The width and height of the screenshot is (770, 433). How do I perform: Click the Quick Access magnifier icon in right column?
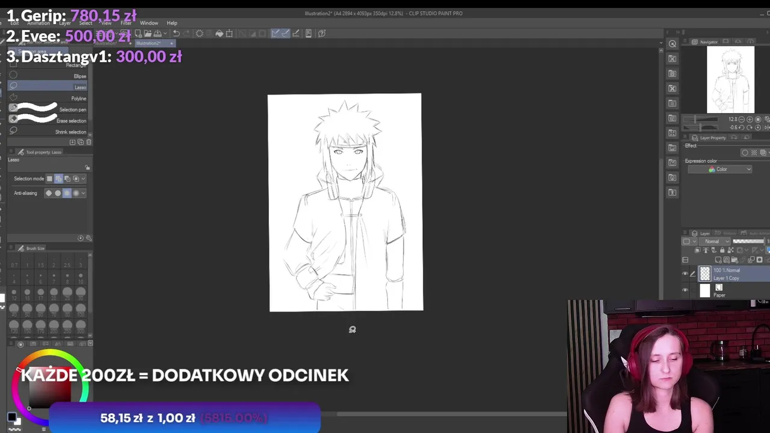(673, 44)
